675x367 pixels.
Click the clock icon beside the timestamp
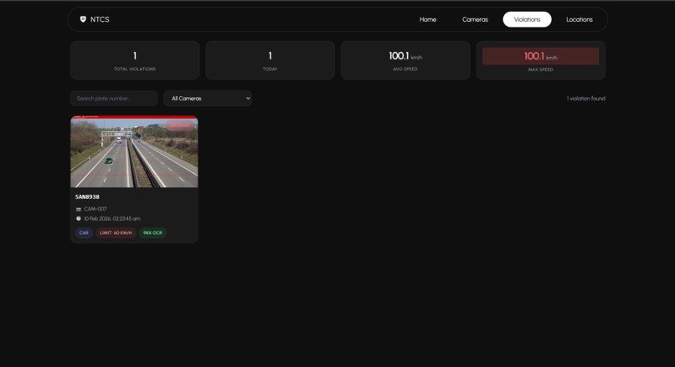[79, 219]
